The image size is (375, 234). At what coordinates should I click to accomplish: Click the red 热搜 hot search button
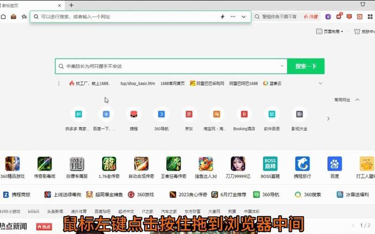coord(311,17)
